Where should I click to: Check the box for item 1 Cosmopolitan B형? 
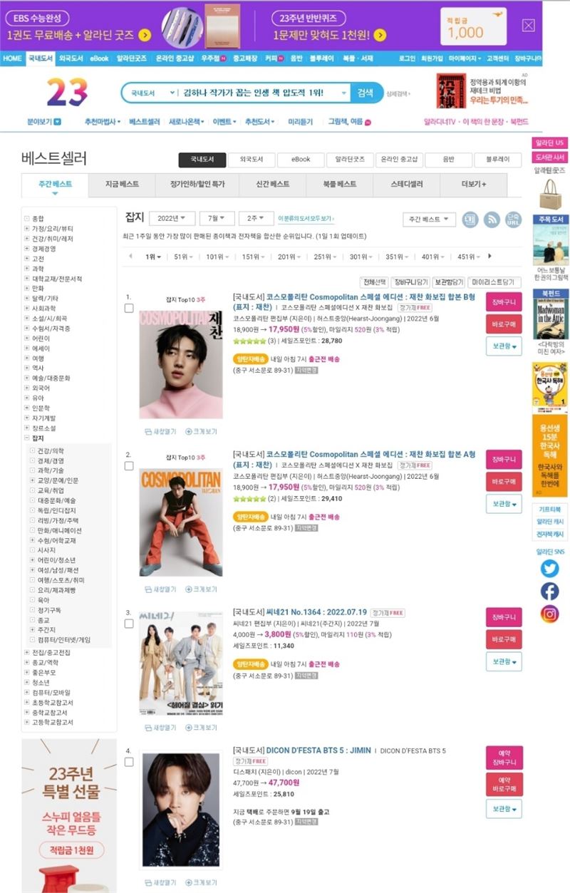(x=129, y=309)
